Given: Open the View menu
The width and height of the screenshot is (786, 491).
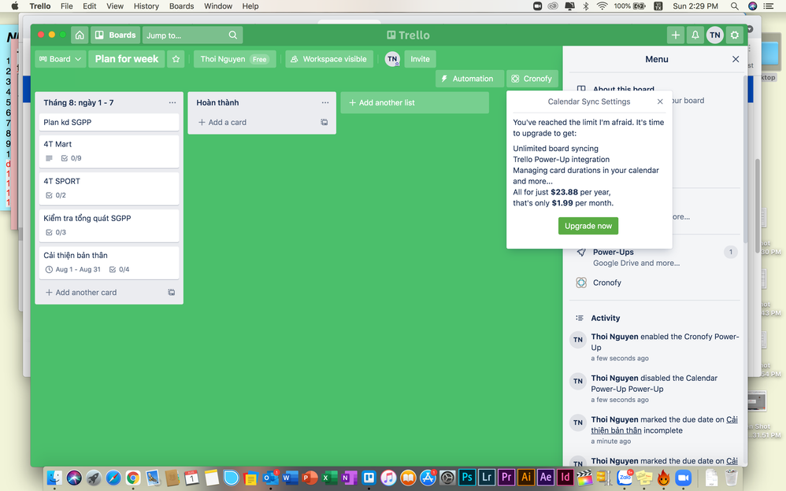Looking at the screenshot, I should (115, 6).
